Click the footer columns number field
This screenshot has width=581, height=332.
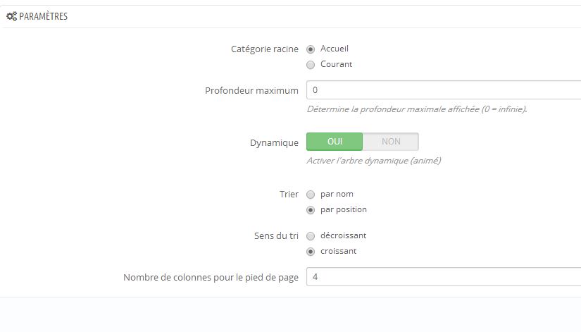point(444,277)
